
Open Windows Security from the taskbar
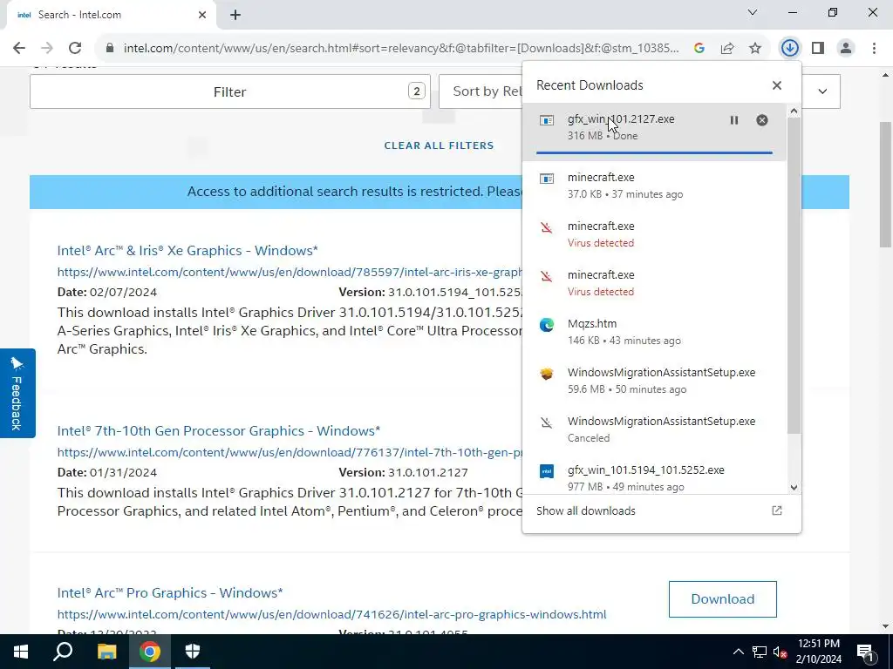(x=193, y=652)
